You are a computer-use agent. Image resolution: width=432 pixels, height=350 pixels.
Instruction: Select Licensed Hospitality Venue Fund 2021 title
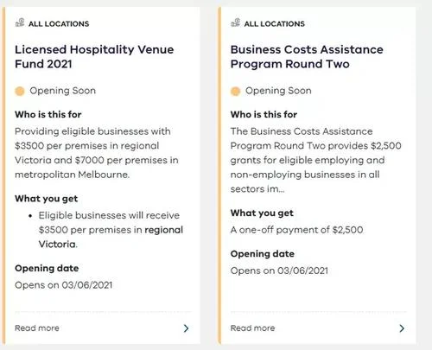click(94, 57)
